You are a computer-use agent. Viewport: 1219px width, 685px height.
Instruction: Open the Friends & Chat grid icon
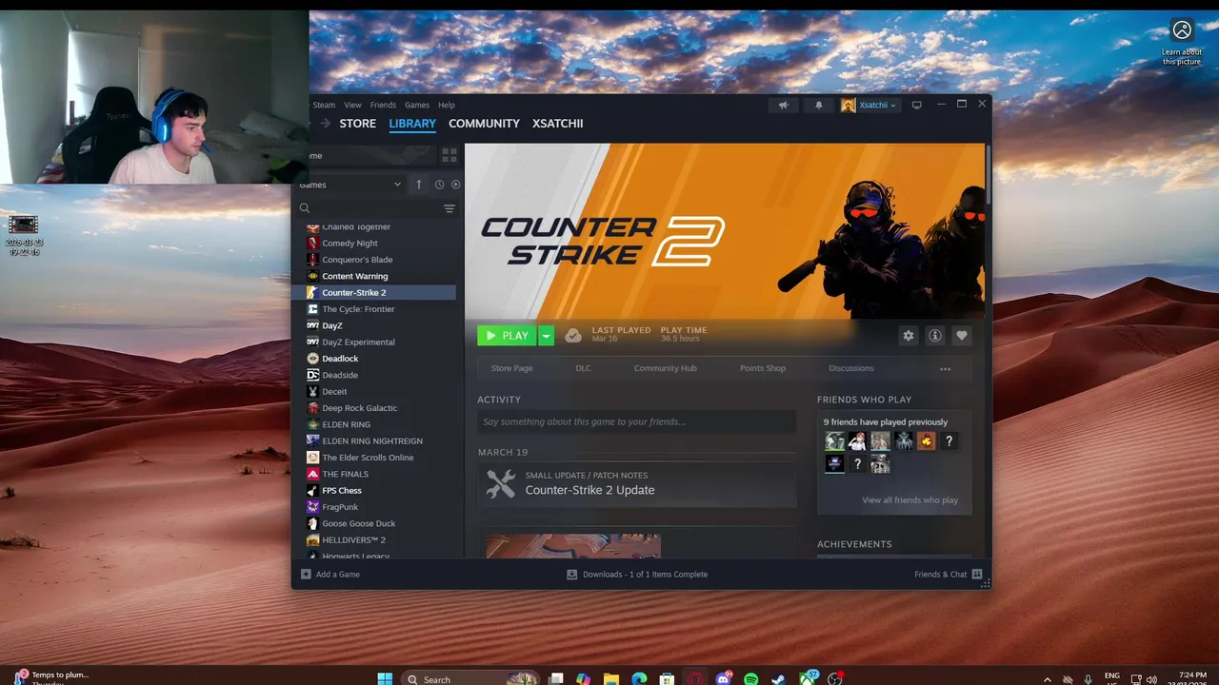977,575
